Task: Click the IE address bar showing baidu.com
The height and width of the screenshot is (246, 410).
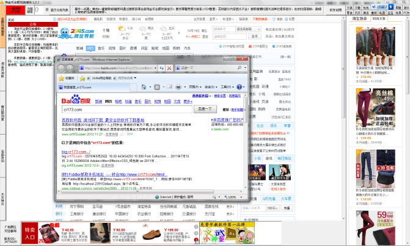Action: (118, 68)
